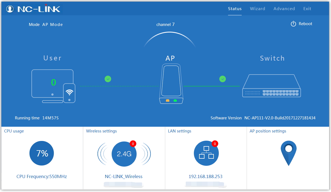Click the green LED on the AP device
This screenshot has width=331, height=192.
click(x=175, y=101)
